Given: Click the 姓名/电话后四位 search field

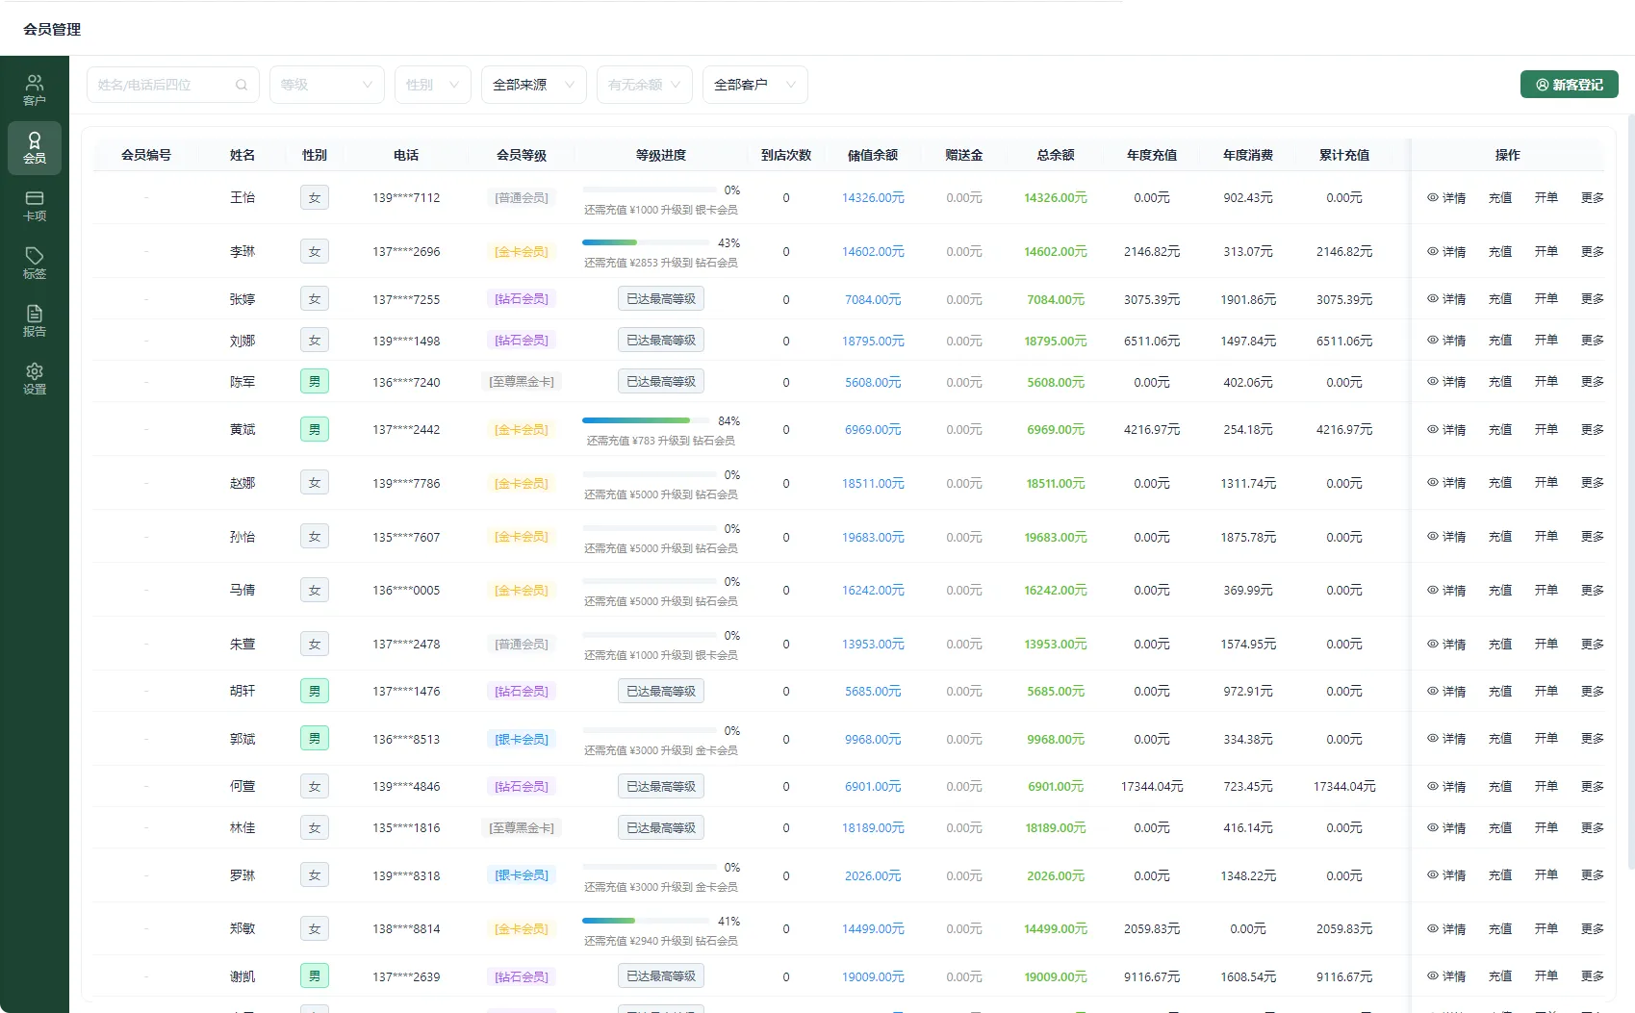Looking at the screenshot, I should tap(173, 85).
